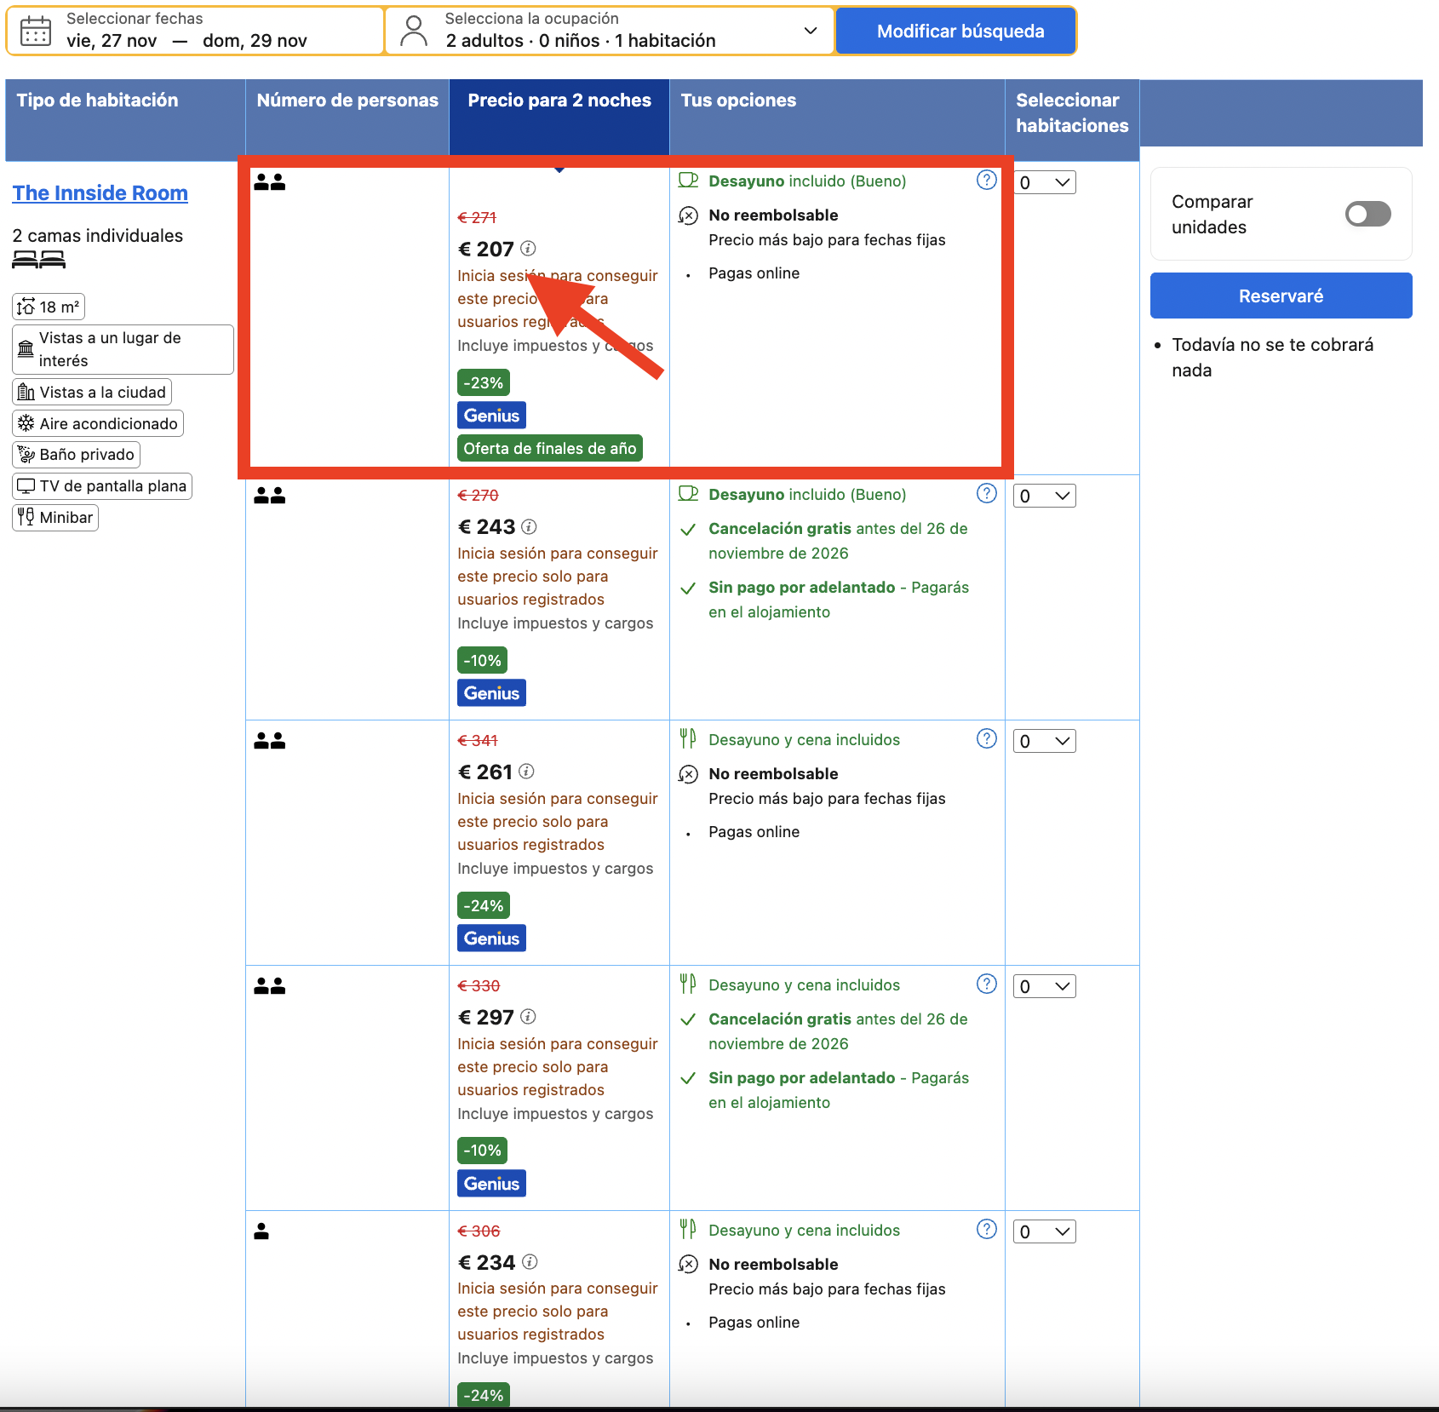This screenshot has width=1439, height=1412.
Task: Click the Aire acondicionado amenity tag
Action: (98, 423)
